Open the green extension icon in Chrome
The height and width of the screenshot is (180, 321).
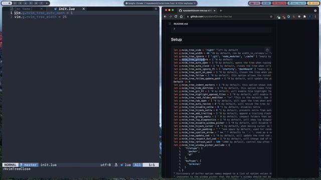coord(278,17)
